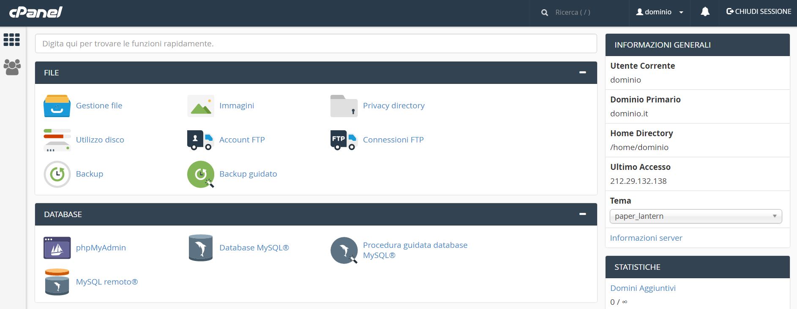Image resolution: width=797 pixels, height=309 pixels.
Task: Click the Utilizzo disco icon
Action: pos(57,140)
